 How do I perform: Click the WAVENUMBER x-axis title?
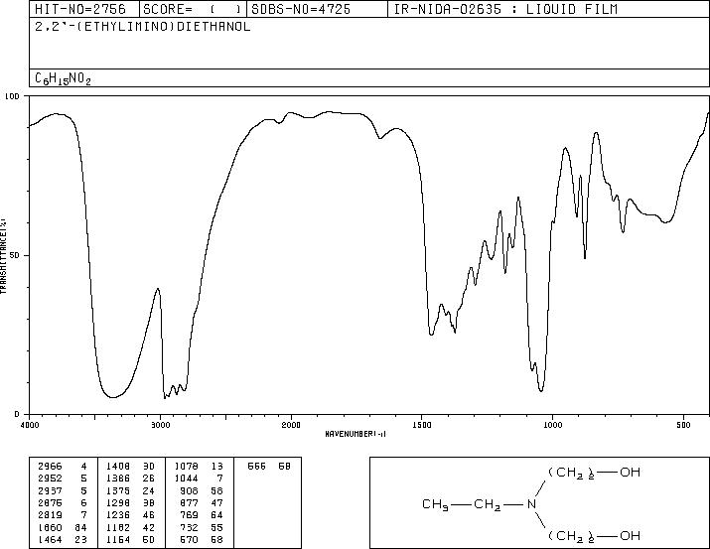(355, 434)
